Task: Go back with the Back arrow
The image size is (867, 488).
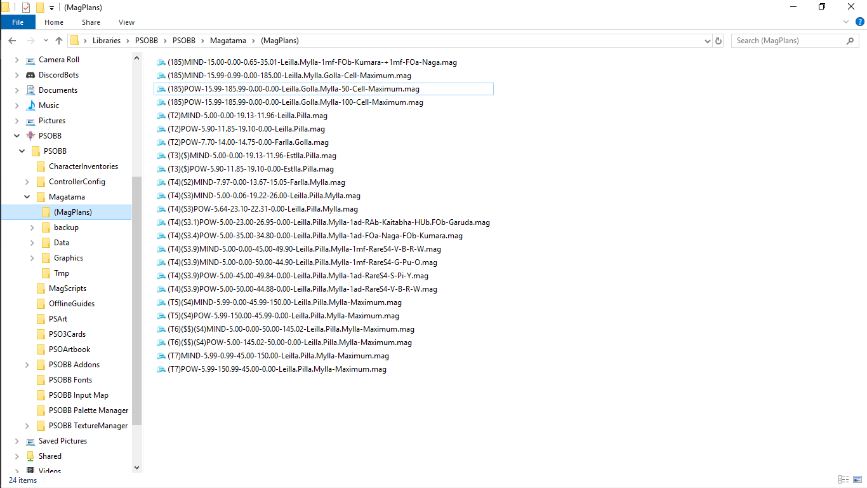Action: [x=12, y=41]
